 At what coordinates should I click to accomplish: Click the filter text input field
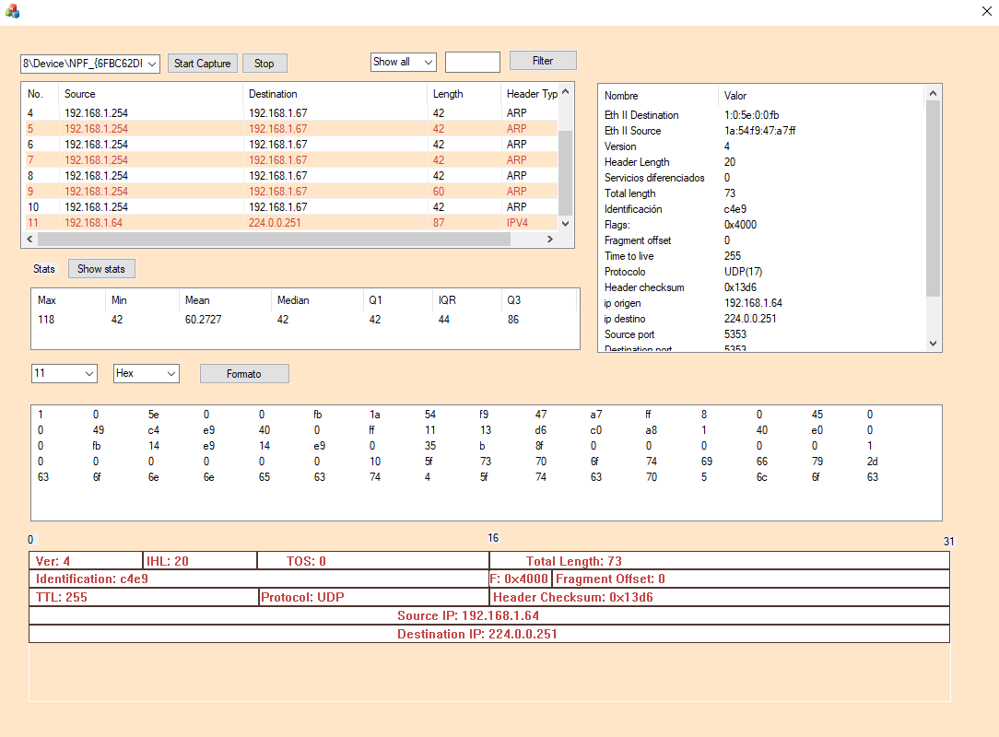[472, 62]
